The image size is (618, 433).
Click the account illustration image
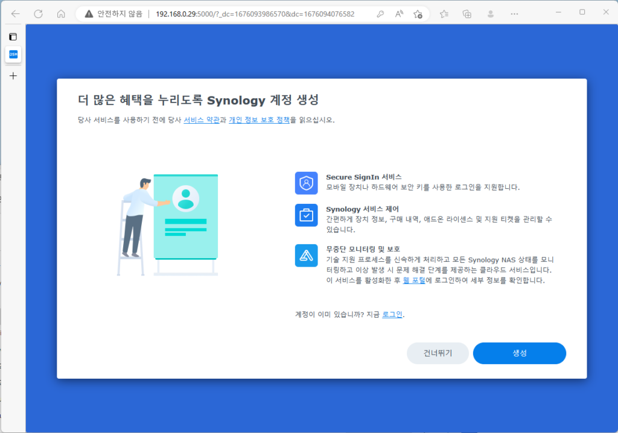tap(168, 224)
